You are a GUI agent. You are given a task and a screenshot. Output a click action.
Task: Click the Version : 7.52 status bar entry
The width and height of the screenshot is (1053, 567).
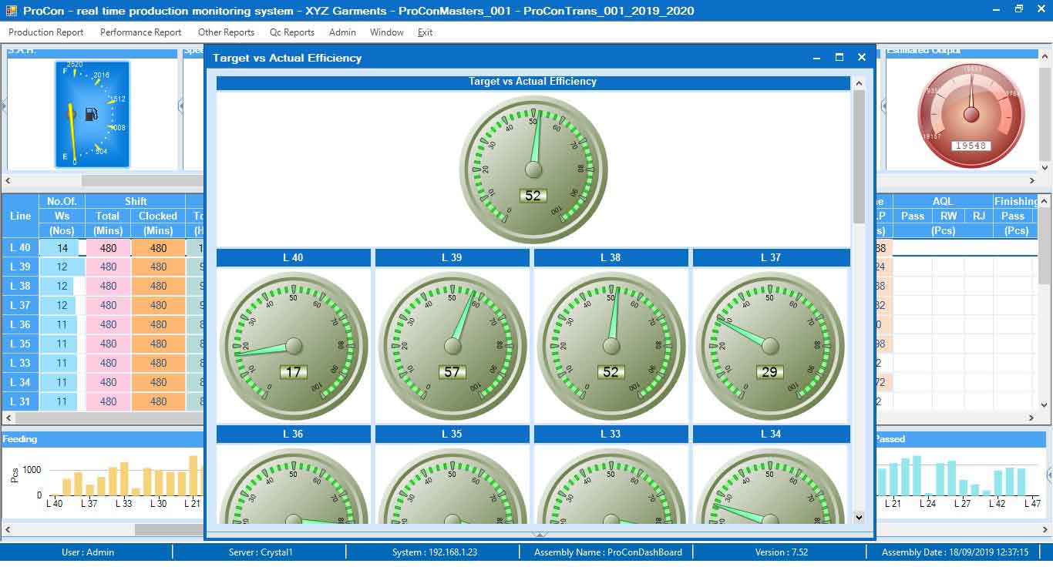pos(782,552)
